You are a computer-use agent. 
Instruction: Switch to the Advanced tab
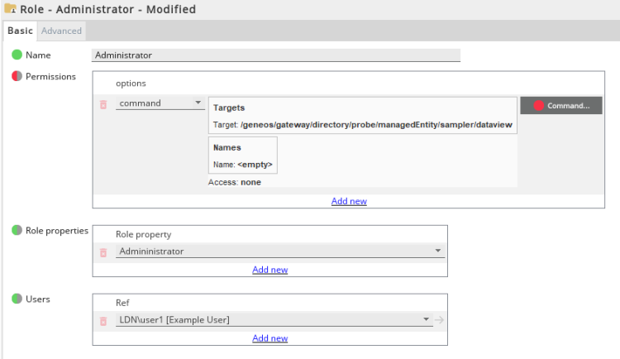point(62,31)
